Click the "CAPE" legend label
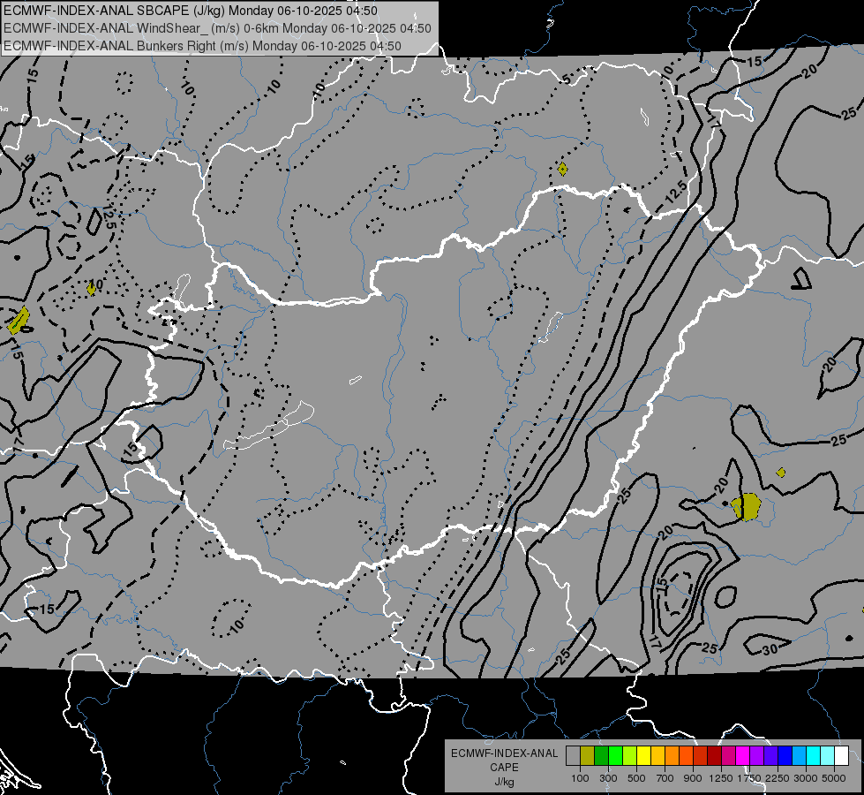Screen dimensions: 864x795 coord(504,768)
